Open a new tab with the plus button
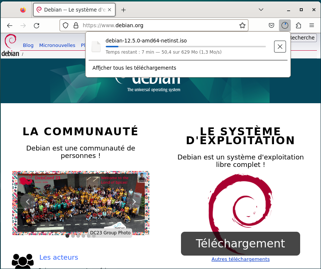The width and height of the screenshot is (321, 269). 123,10
